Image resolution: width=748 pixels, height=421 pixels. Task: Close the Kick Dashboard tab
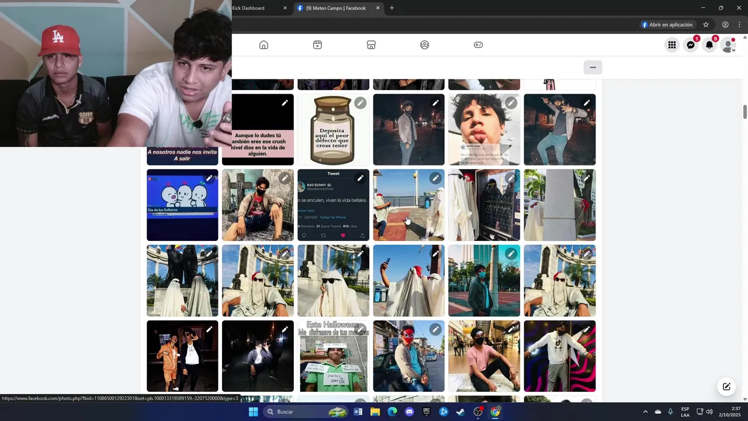(285, 8)
